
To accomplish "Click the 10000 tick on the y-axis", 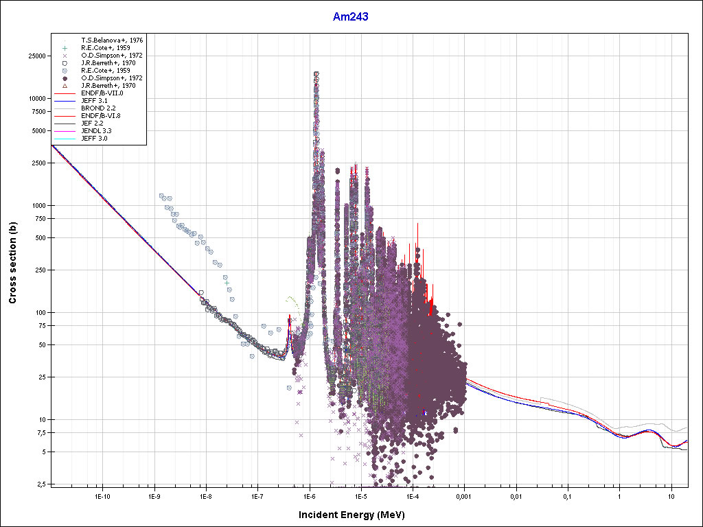I will coord(36,99).
